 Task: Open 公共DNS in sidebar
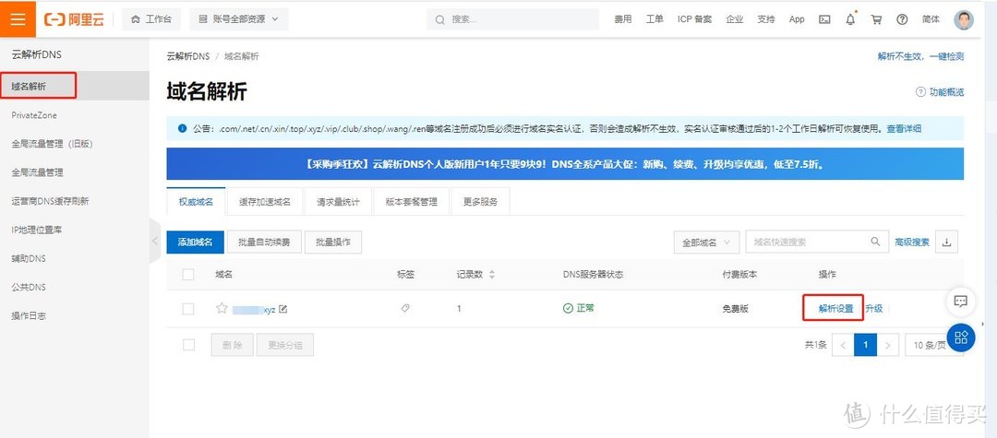(29, 287)
